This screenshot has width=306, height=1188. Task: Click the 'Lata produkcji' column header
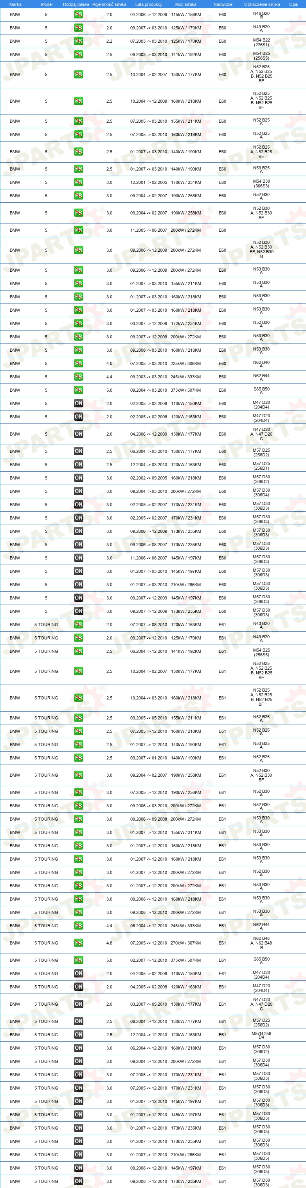[149, 4]
